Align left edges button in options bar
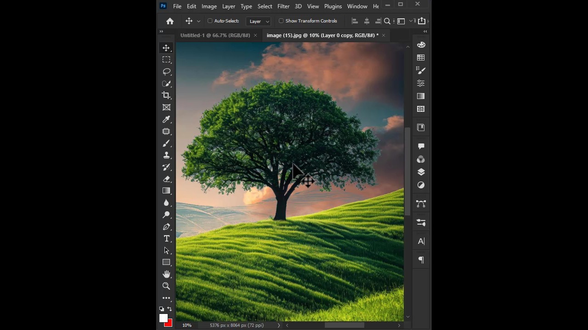Screen dimensions: 588x330 (x=355, y=21)
